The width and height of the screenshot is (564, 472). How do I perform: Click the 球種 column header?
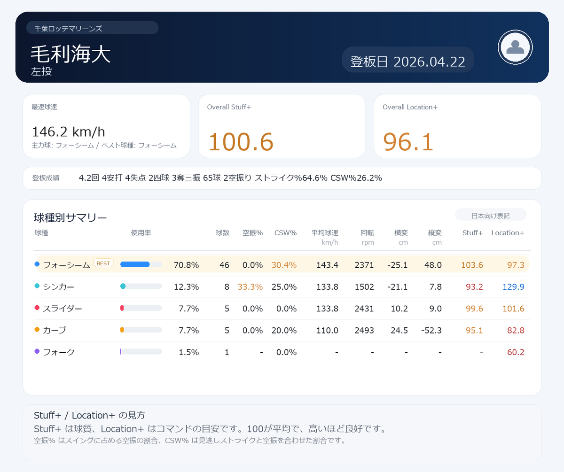tap(41, 232)
